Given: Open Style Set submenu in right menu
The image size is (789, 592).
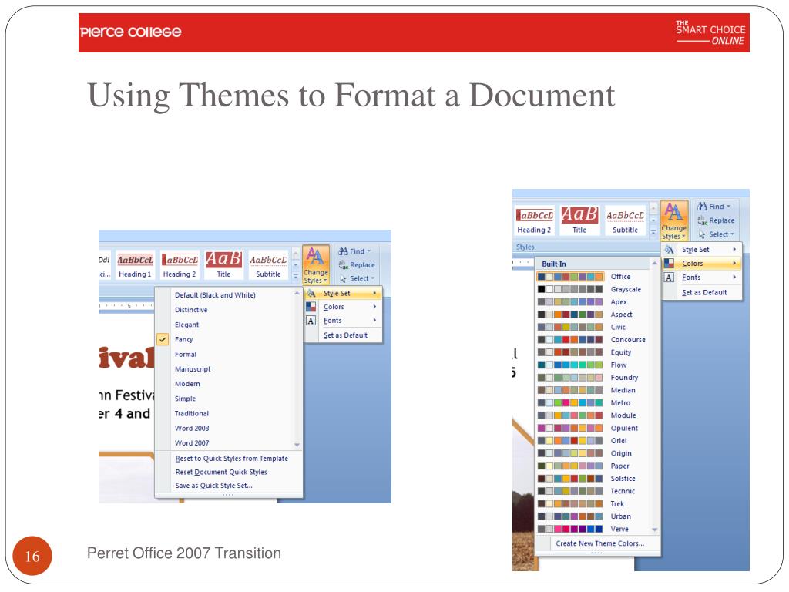Looking at the screenshot, I should 701,250.
